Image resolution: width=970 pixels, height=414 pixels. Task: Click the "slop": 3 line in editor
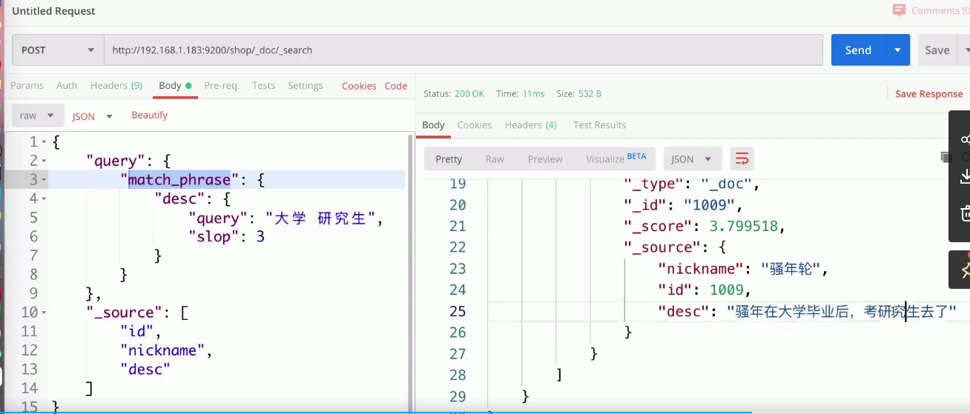226,236
